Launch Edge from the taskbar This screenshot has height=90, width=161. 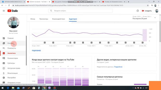point(8,88)
